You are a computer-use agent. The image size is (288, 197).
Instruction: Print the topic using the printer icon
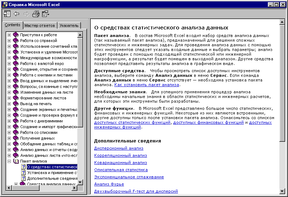click(36, 14)
